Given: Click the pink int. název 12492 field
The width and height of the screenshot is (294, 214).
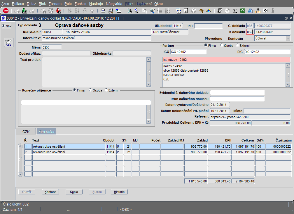Looking at the screenshot, I should click(226, 60).
